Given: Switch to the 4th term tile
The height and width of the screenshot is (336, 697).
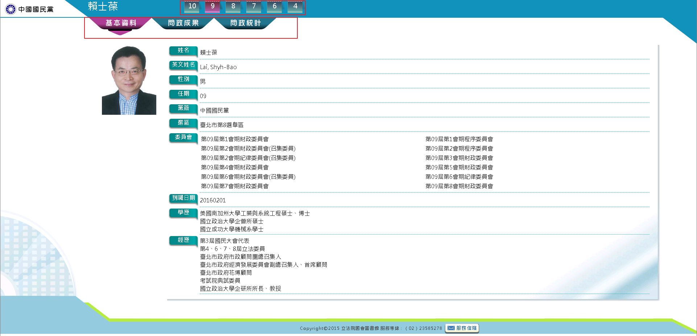Looking at the screenshot, I should click(x=295, y=7).
